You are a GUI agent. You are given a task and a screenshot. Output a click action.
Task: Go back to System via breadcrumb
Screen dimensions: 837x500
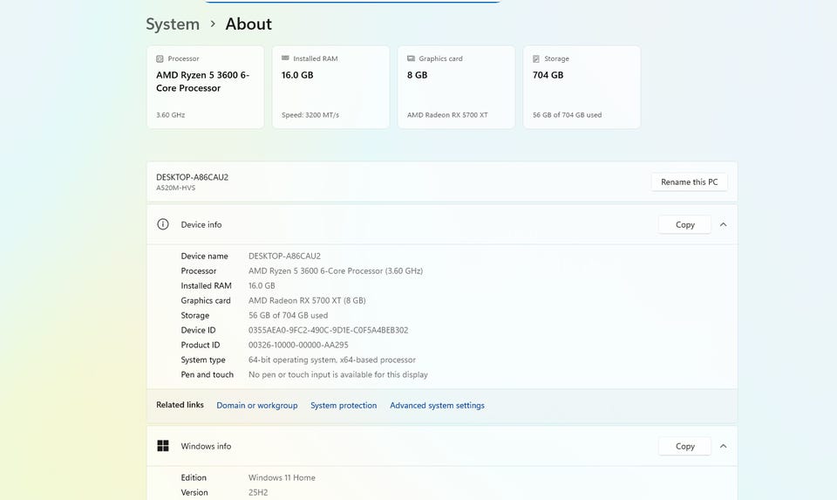(x=173, y=24)
